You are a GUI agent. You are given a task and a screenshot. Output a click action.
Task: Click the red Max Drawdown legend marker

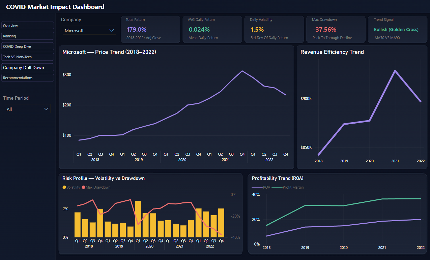pos(83,187)
